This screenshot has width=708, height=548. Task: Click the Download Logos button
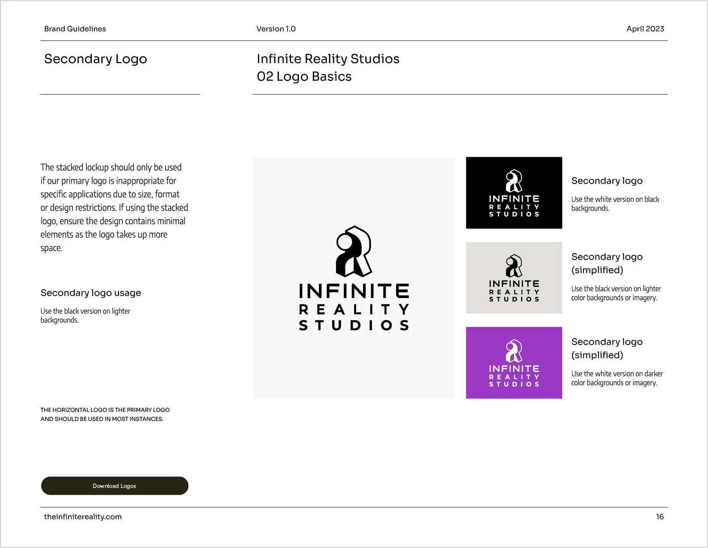(x=115, y=486)
